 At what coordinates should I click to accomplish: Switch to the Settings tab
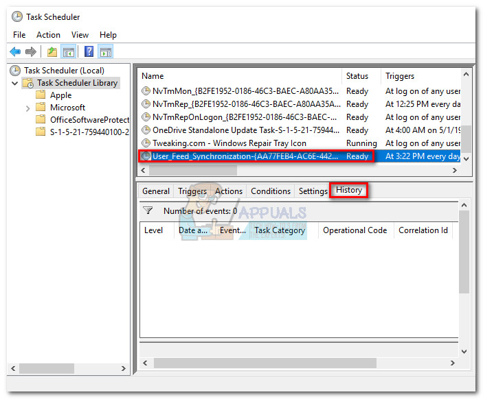313,191
